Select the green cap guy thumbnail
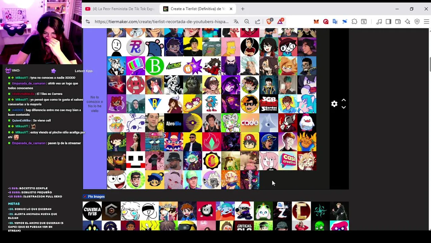 (x=193, y=180)
